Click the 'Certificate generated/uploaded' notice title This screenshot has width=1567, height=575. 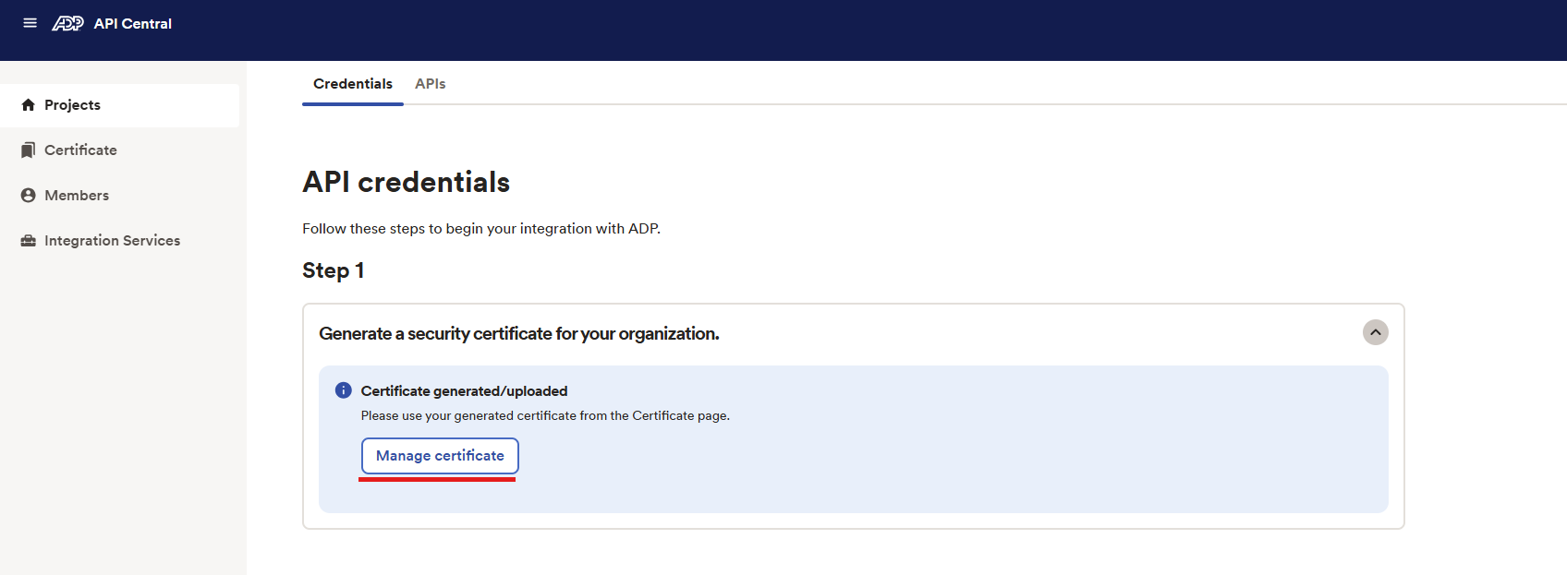pos(464,391)
